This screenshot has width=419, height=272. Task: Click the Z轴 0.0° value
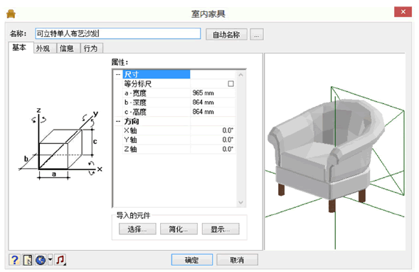point(228,150)
